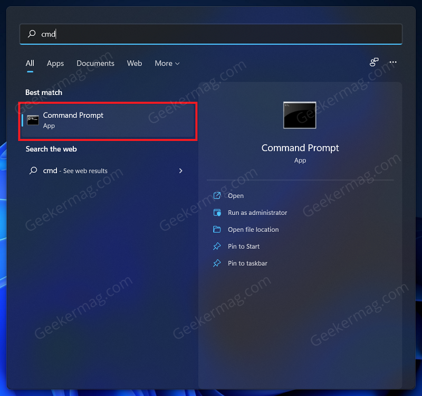Viewport: 422px width, 396px height.
Task: Click into the search box containing 'cmd'
Action: [x=210, y=34]
